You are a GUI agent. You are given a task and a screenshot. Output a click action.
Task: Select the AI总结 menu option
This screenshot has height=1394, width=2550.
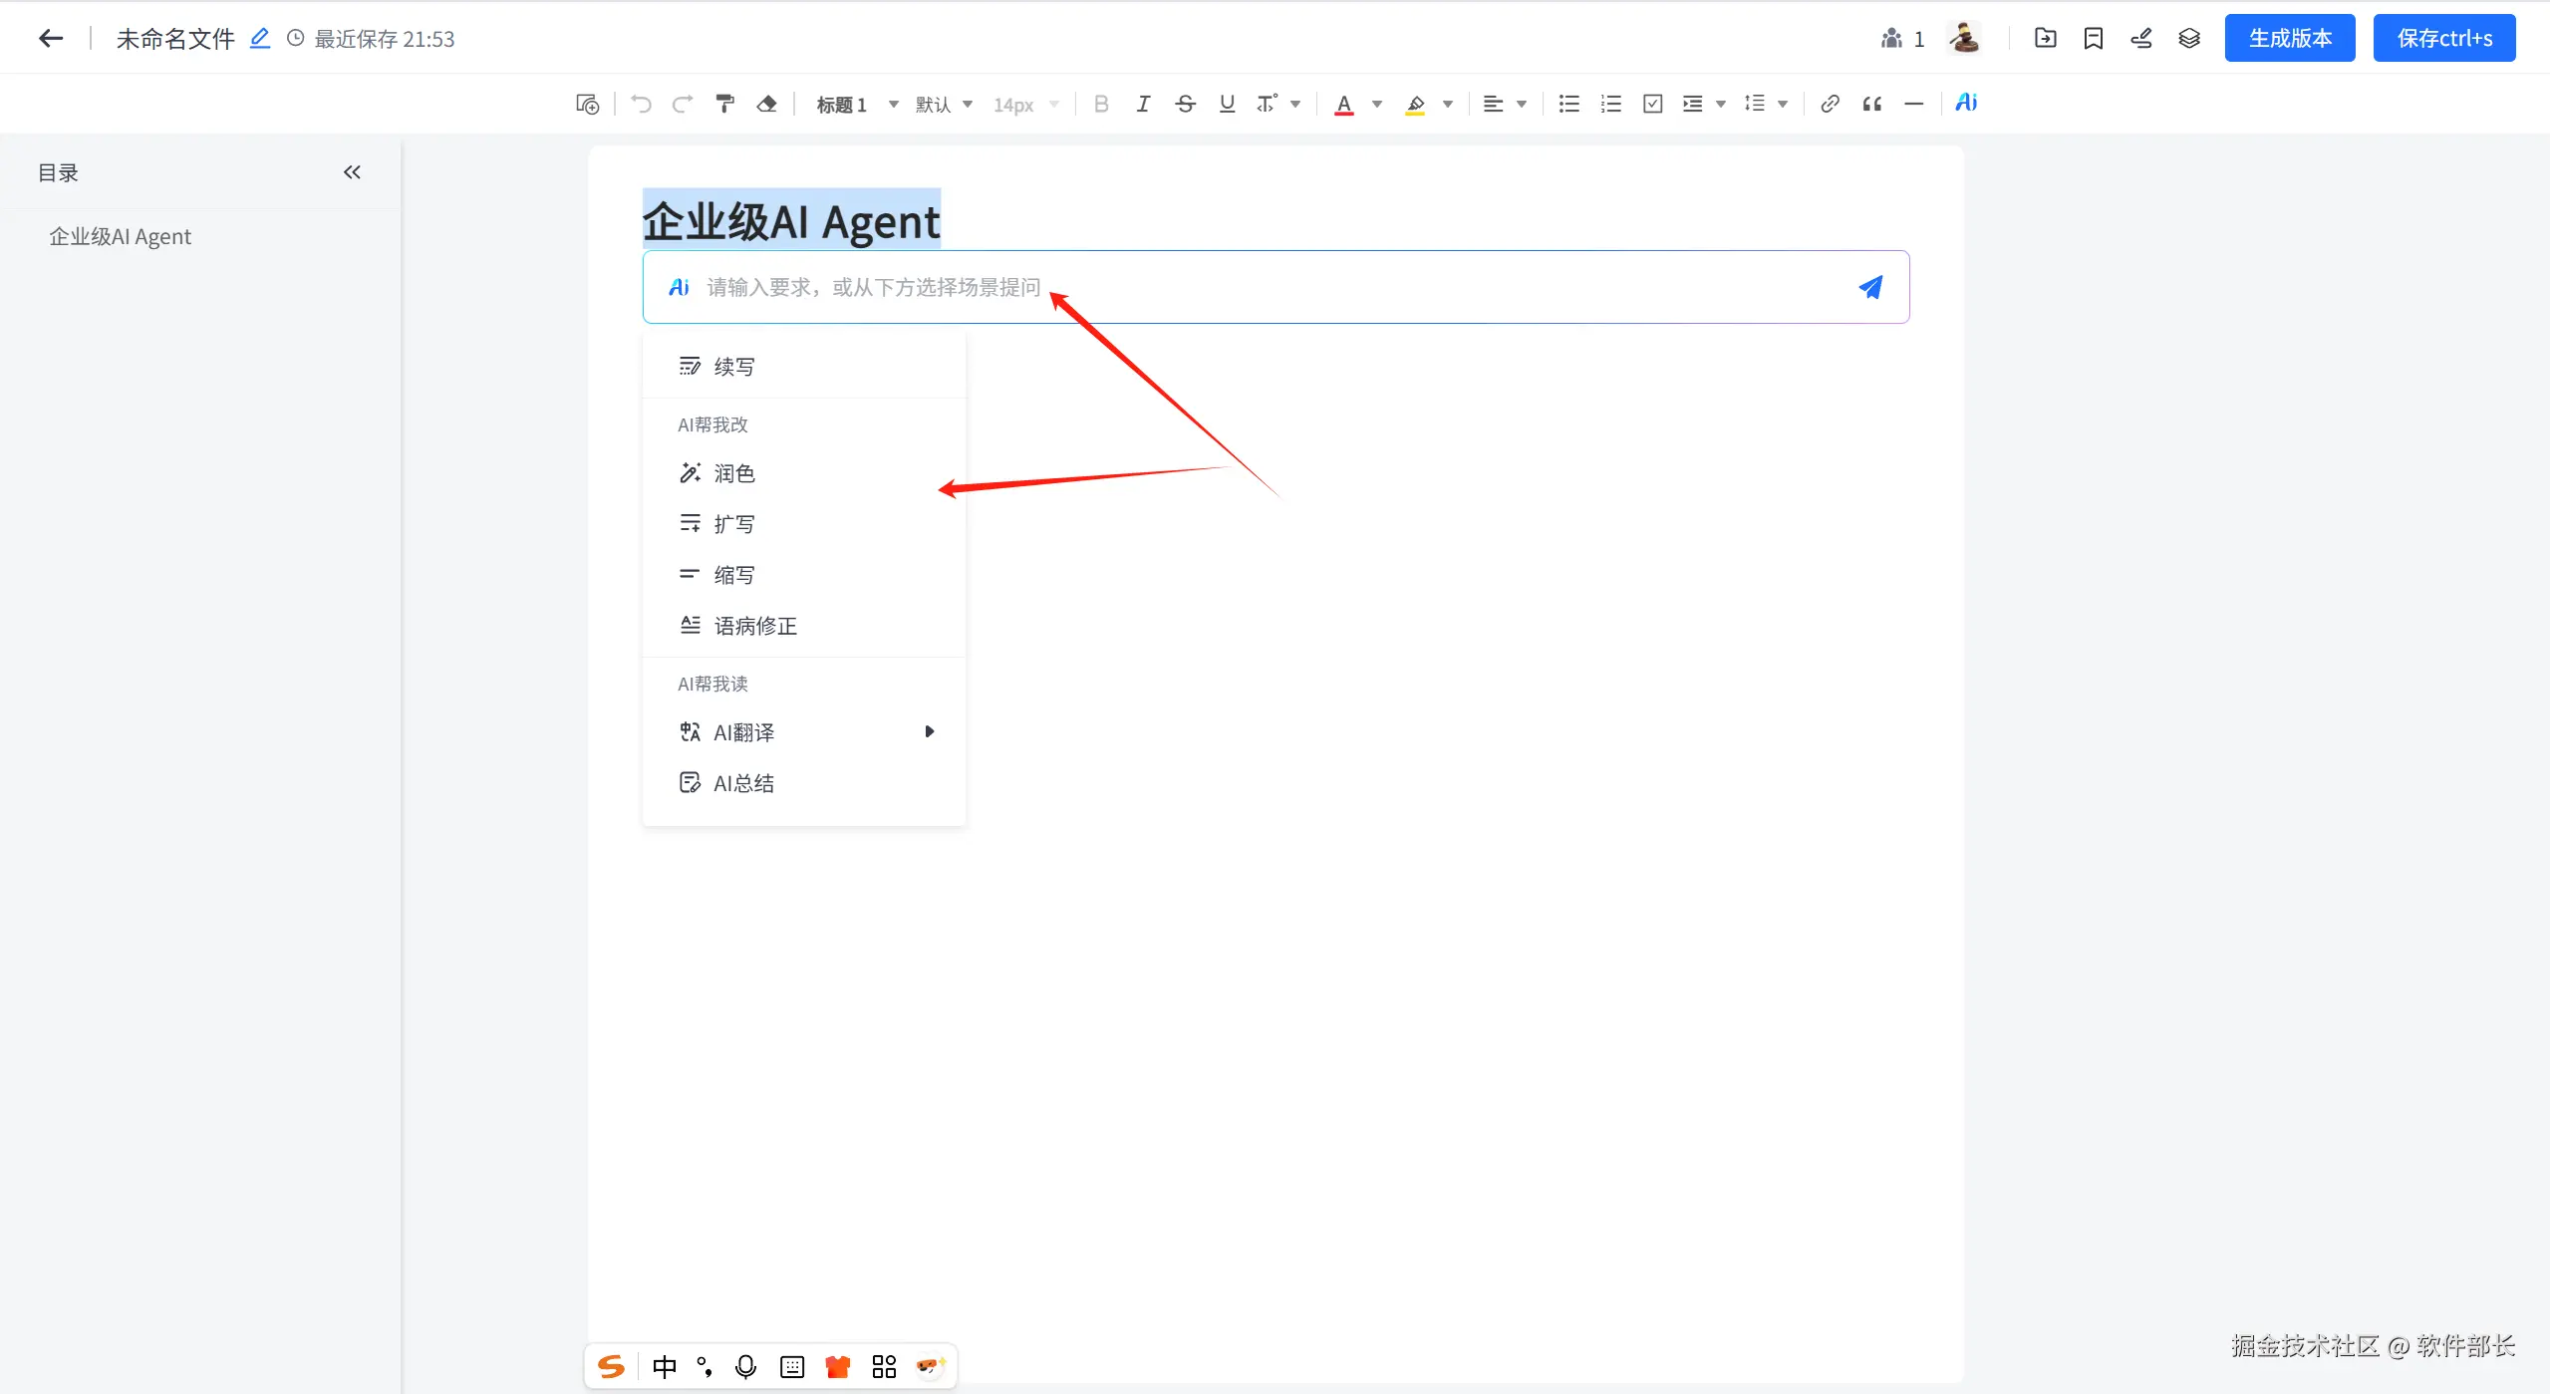point(743,783)
